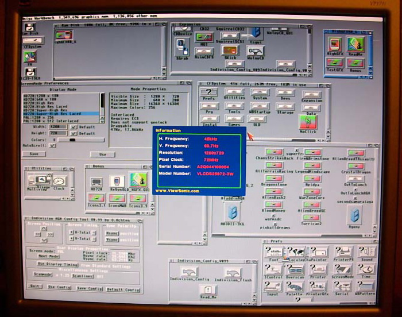Choose PAL:1280 x 256 display mode

coord(61,117)
